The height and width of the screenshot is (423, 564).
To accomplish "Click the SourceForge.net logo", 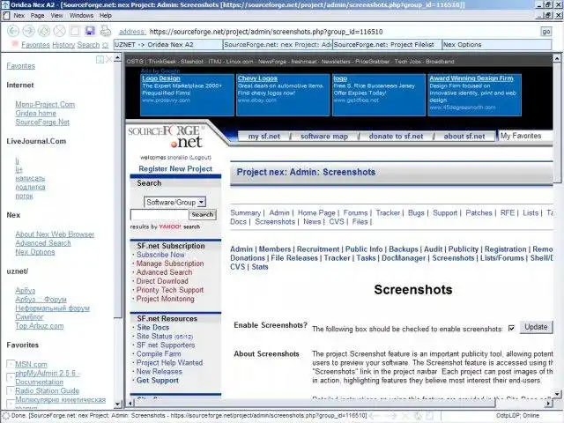I will 167,137.
